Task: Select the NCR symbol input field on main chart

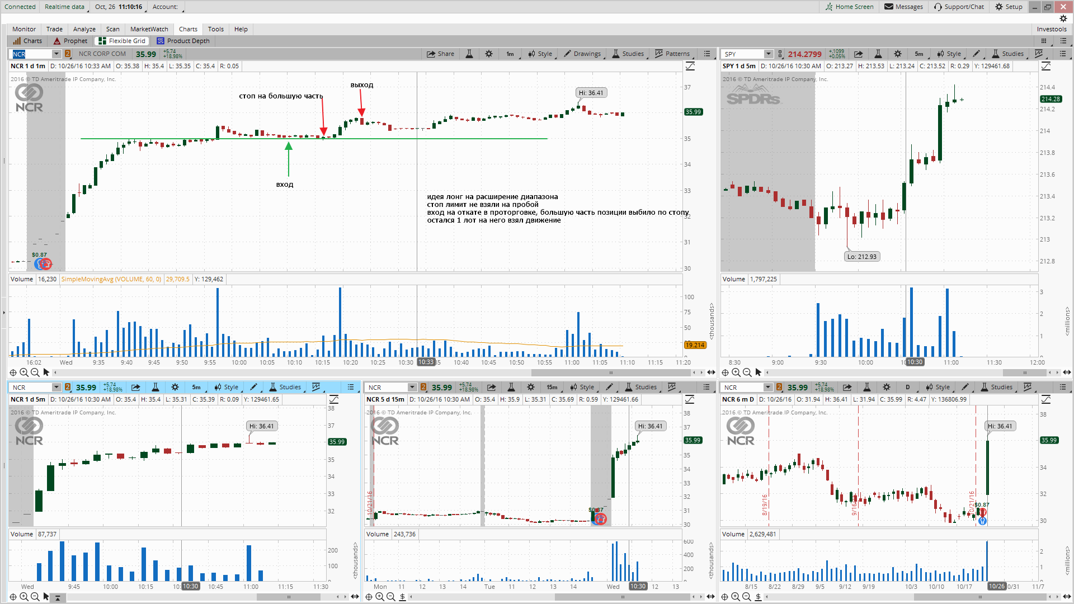Action: point(32,54)
